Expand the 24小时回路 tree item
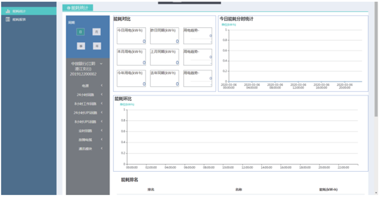 pos(102,95)
